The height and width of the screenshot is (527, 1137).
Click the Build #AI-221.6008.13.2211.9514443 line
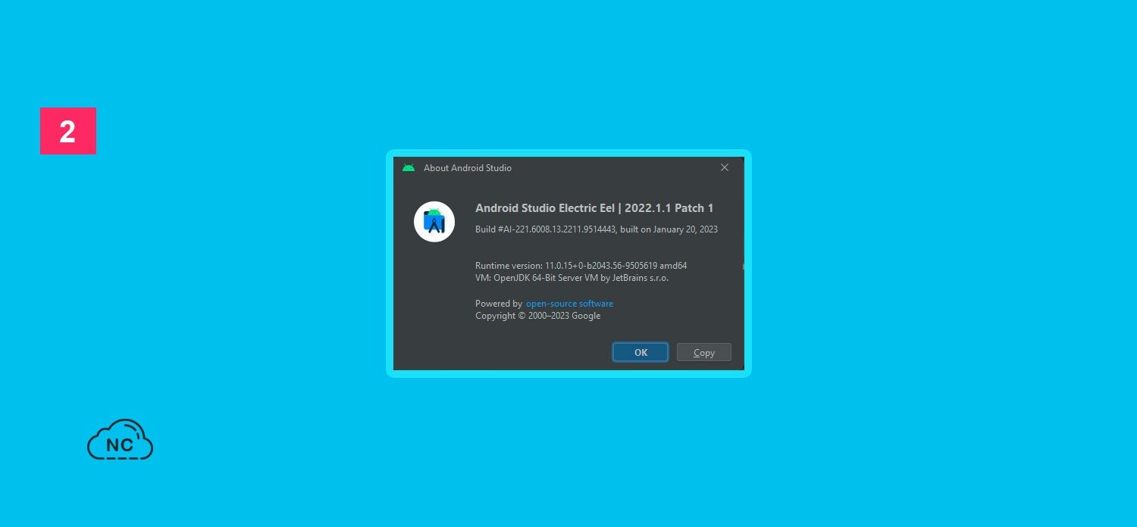pyautogui.click(x=597, y=229)
